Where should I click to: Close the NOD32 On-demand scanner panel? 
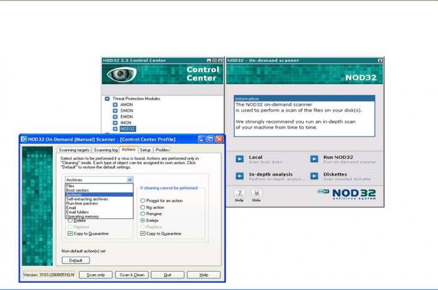coord(380,60)
